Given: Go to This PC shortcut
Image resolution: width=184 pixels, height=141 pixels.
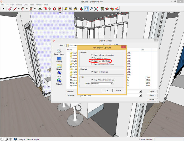Looking at the screenshot, I should (59, 74).
